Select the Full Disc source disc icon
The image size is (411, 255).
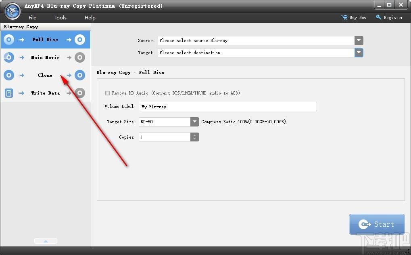coord(9,40)
